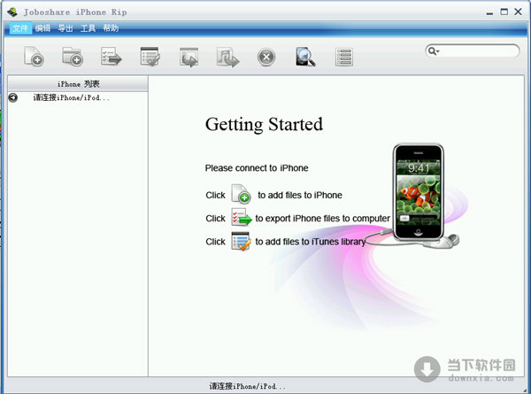Close the Joboshare iPhone Rip window

coord(518,12)
